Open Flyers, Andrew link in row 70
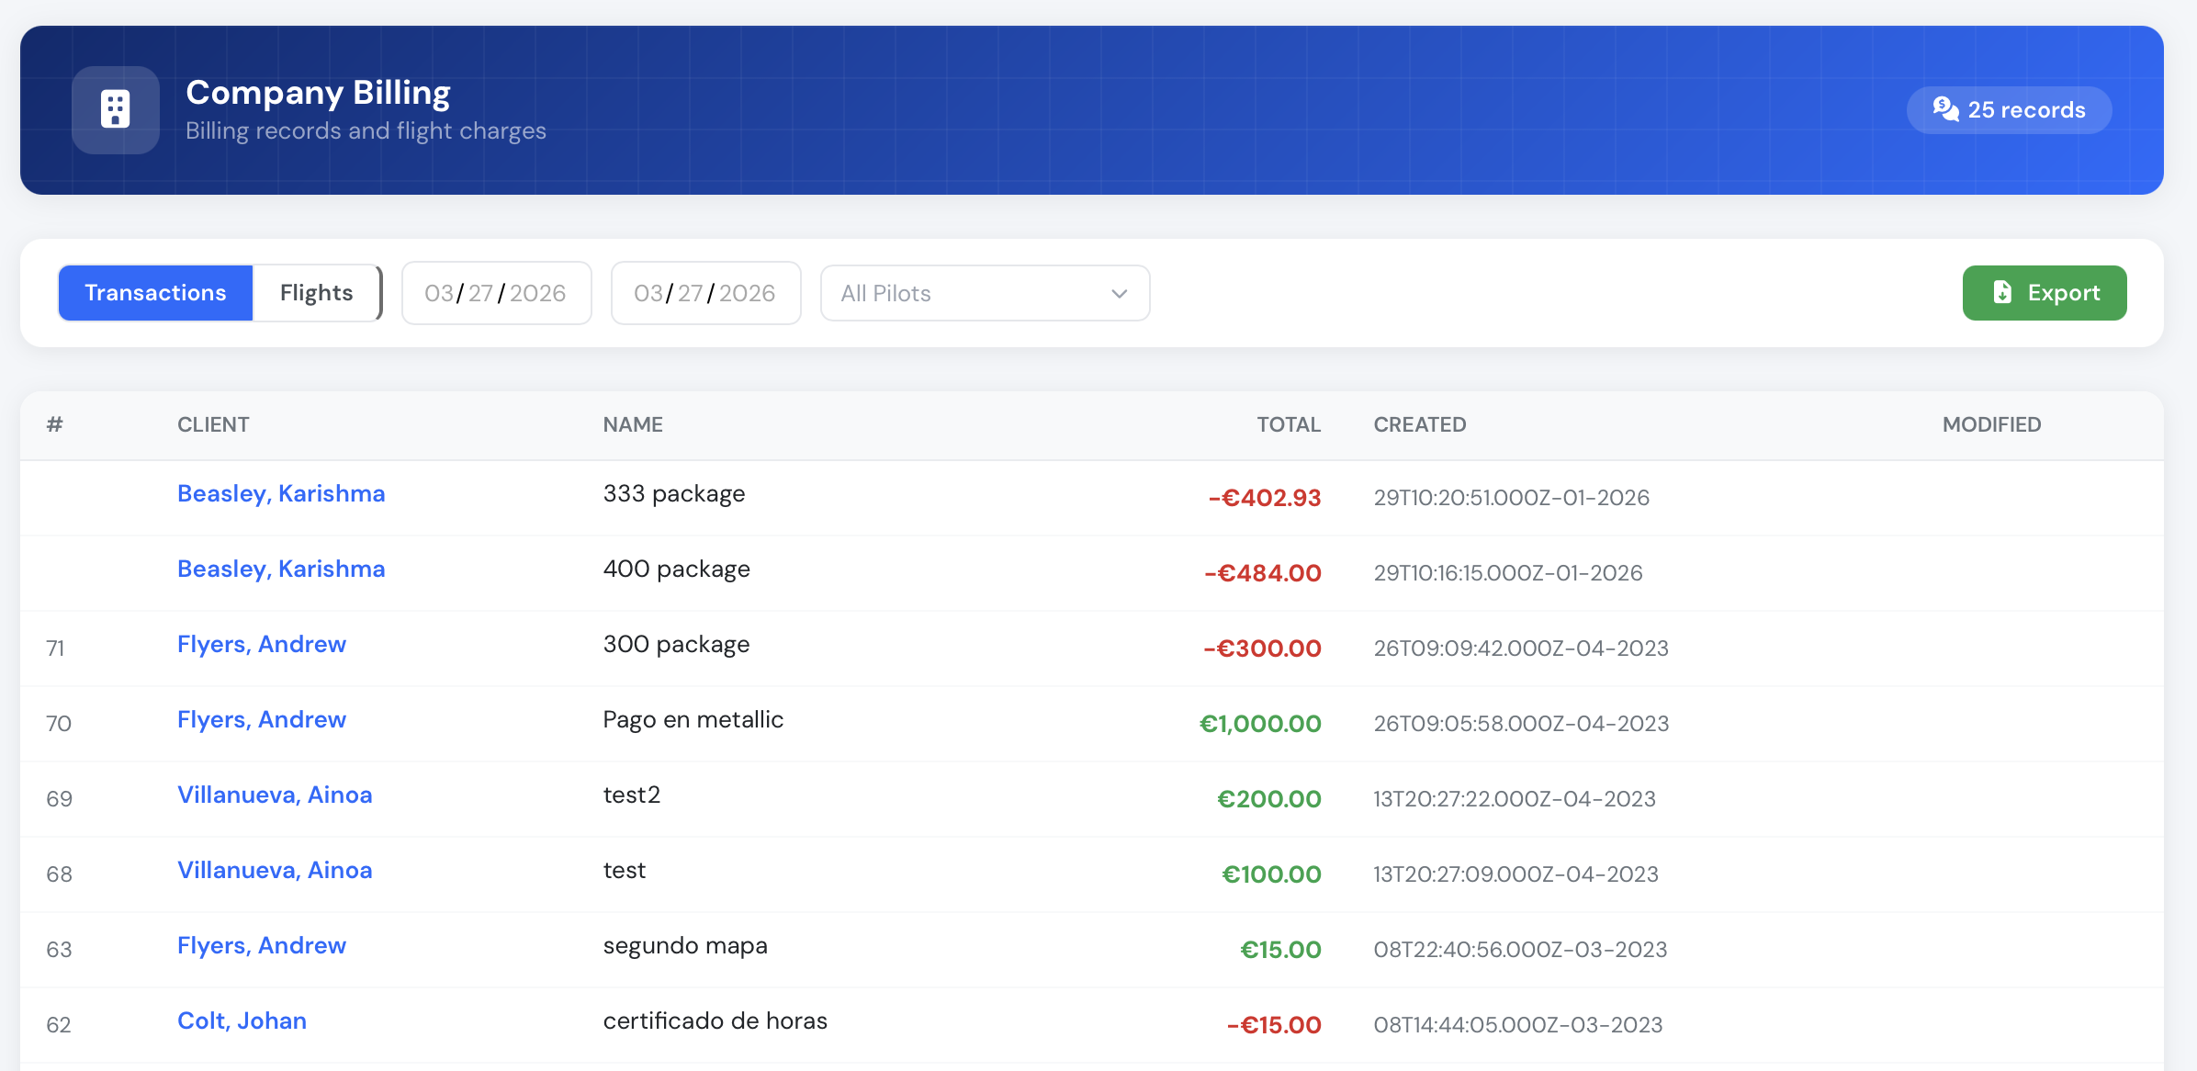Viewport: 2197px width, 1071px height. [262, 719]
